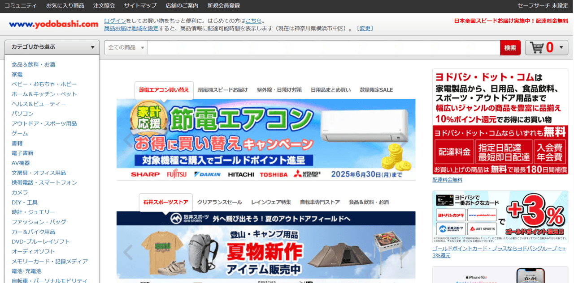Screen dimensions: 574x283
Task: Open the 節電エアコン campaign banner
Action: tap(265, 139)
